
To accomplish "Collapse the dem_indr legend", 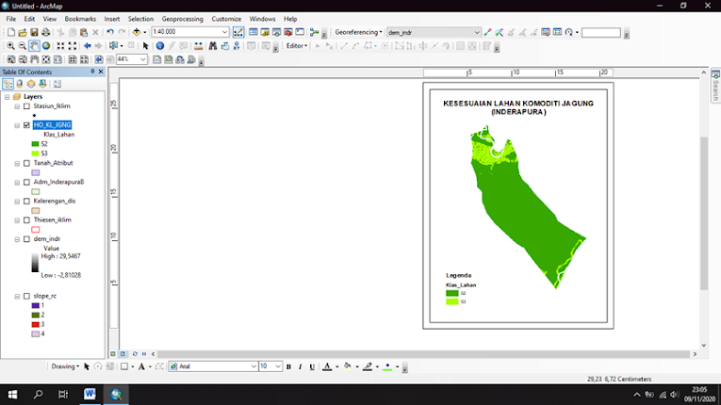I will tap(17, 239).
